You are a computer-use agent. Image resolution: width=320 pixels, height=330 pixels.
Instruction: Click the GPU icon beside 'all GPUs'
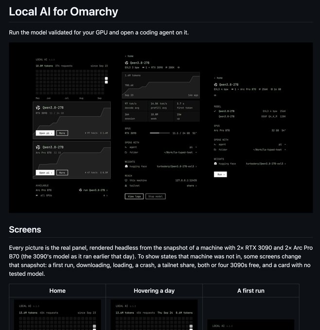click(37, 195)
